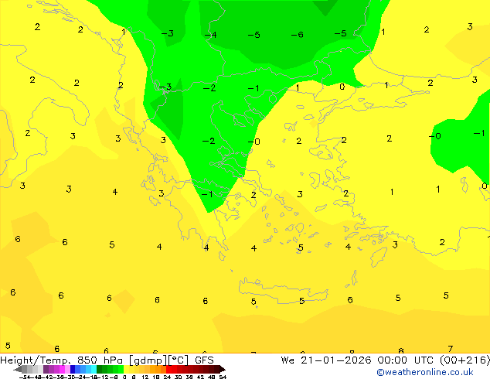Click the -4 temperature value on map
490x379 pixels.
tap(211, 34)
